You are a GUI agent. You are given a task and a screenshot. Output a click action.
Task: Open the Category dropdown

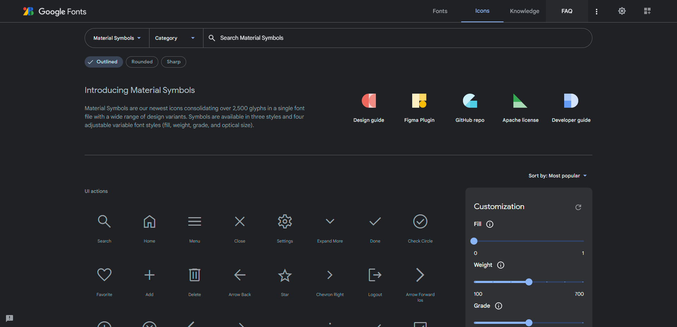pyautogui.click(x=176, y=38)
